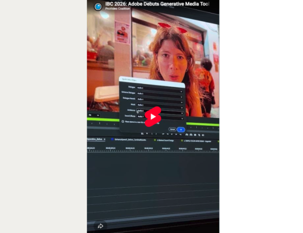Expand the Enhance Dialogue track dropdown
The height and width of the screenshot is (233, 303).
click(160, 94)
